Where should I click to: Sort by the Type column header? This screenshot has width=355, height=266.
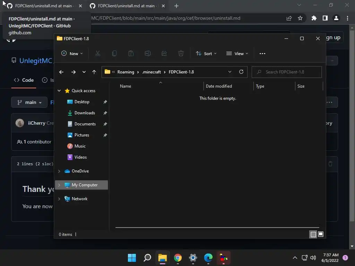[260, 86]
